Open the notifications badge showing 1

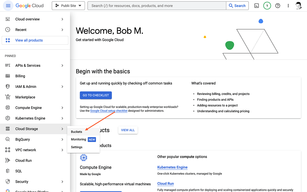pos(267,6)
